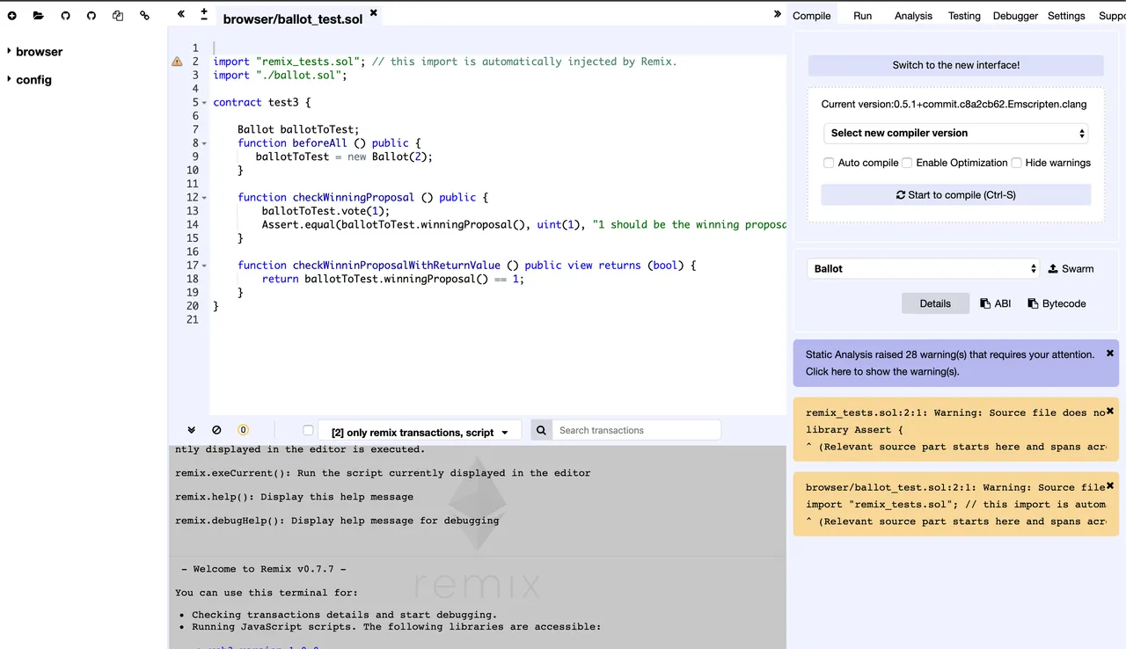Image resolution: width=1126 pixels, height=649 pixels.
Task: Open the Select new compiler version dropdown
Action: 956,133
